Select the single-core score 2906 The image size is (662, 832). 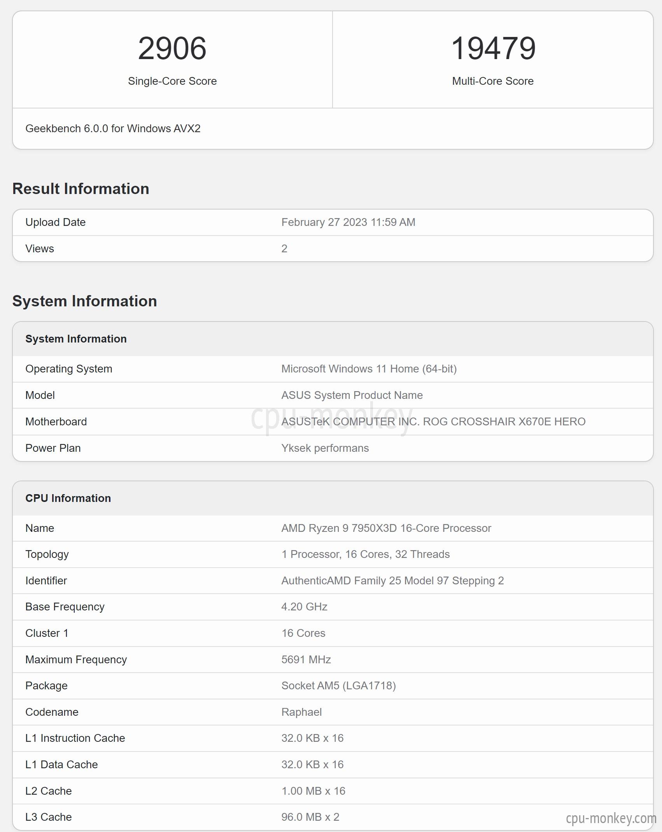click(172, 48)
